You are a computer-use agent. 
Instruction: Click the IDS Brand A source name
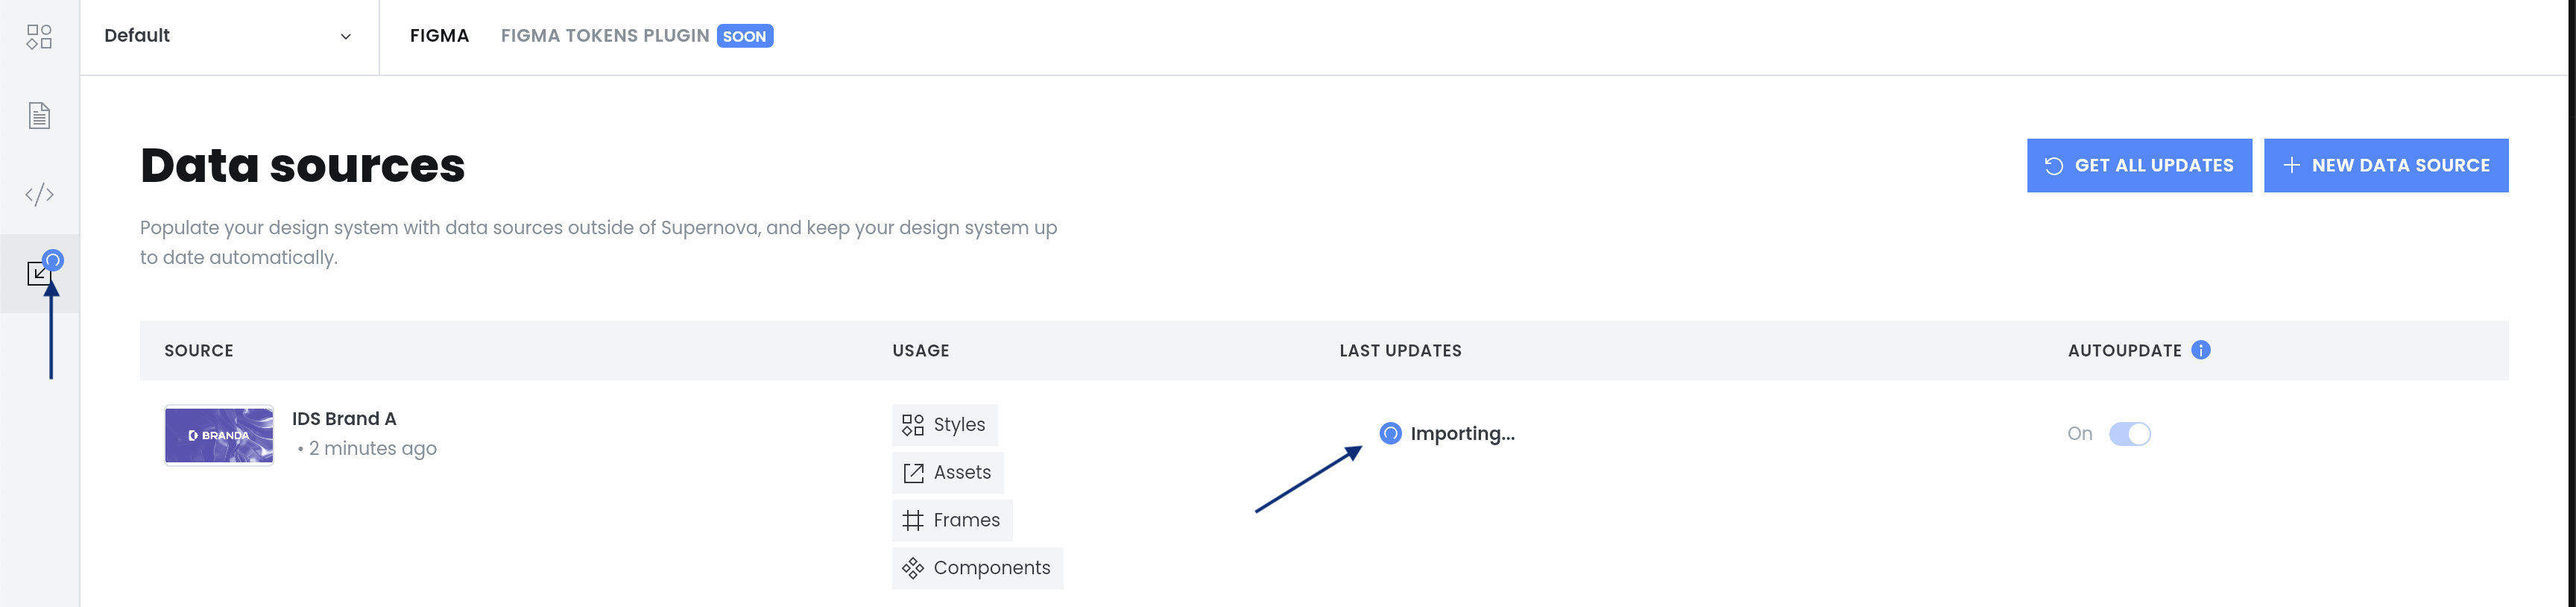point(344,419)
